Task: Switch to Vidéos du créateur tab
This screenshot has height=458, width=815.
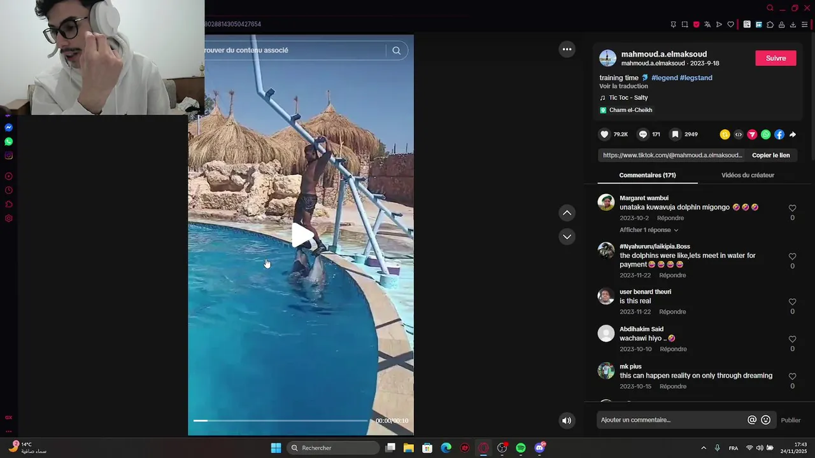Action: (748, 175)
